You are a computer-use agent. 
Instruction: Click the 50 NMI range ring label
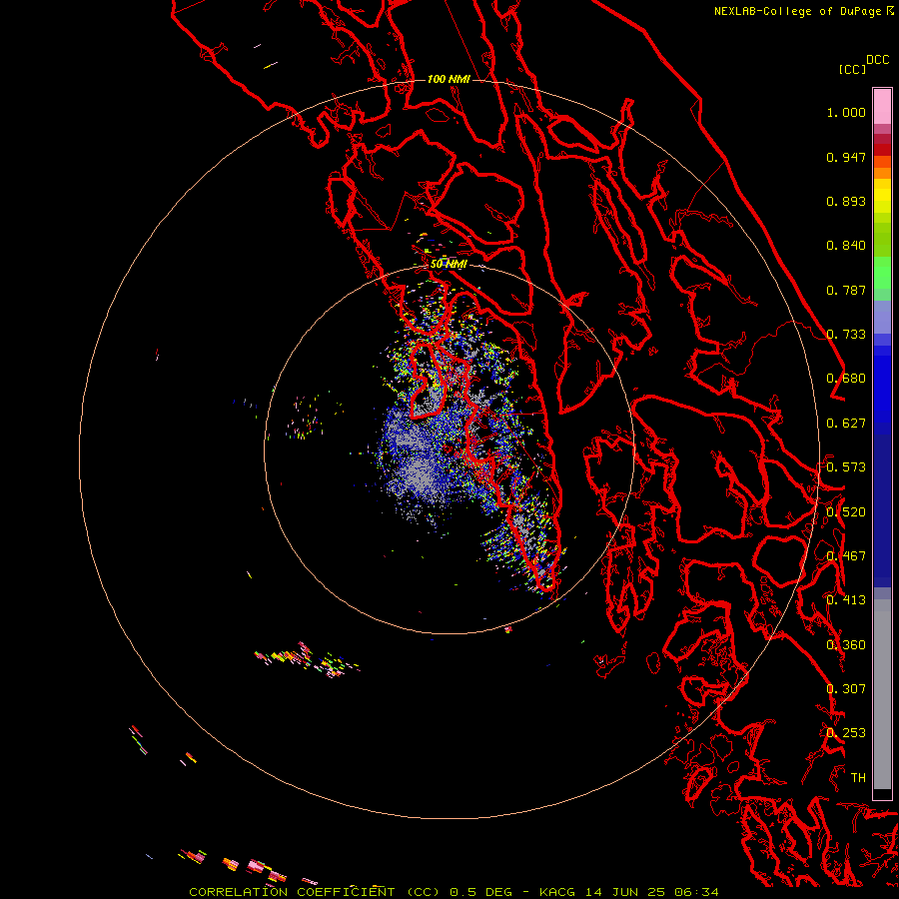tap(449, 265)
